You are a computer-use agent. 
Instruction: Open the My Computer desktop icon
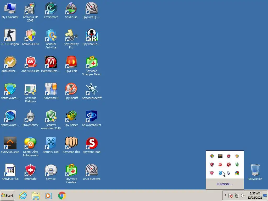10,10
